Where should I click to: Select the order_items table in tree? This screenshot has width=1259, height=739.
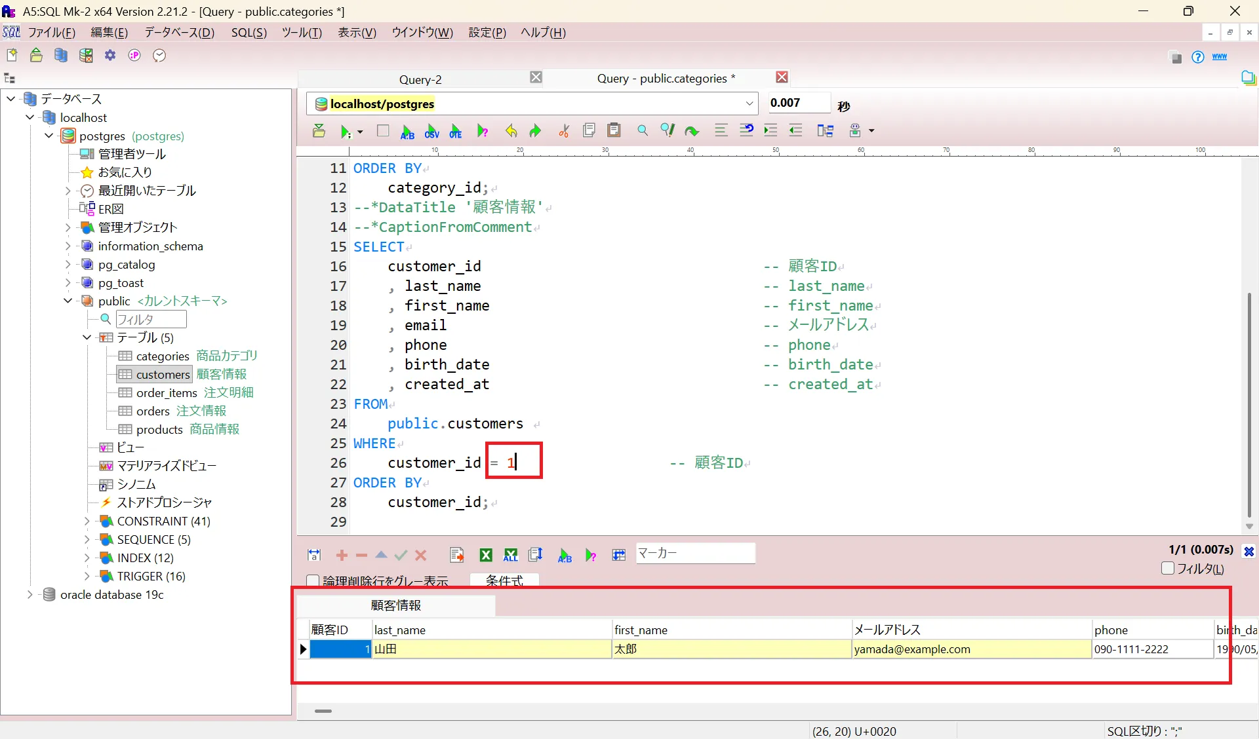coord(167,392)
